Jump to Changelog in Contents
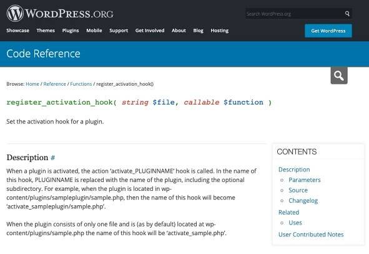 tap(303, 201)
